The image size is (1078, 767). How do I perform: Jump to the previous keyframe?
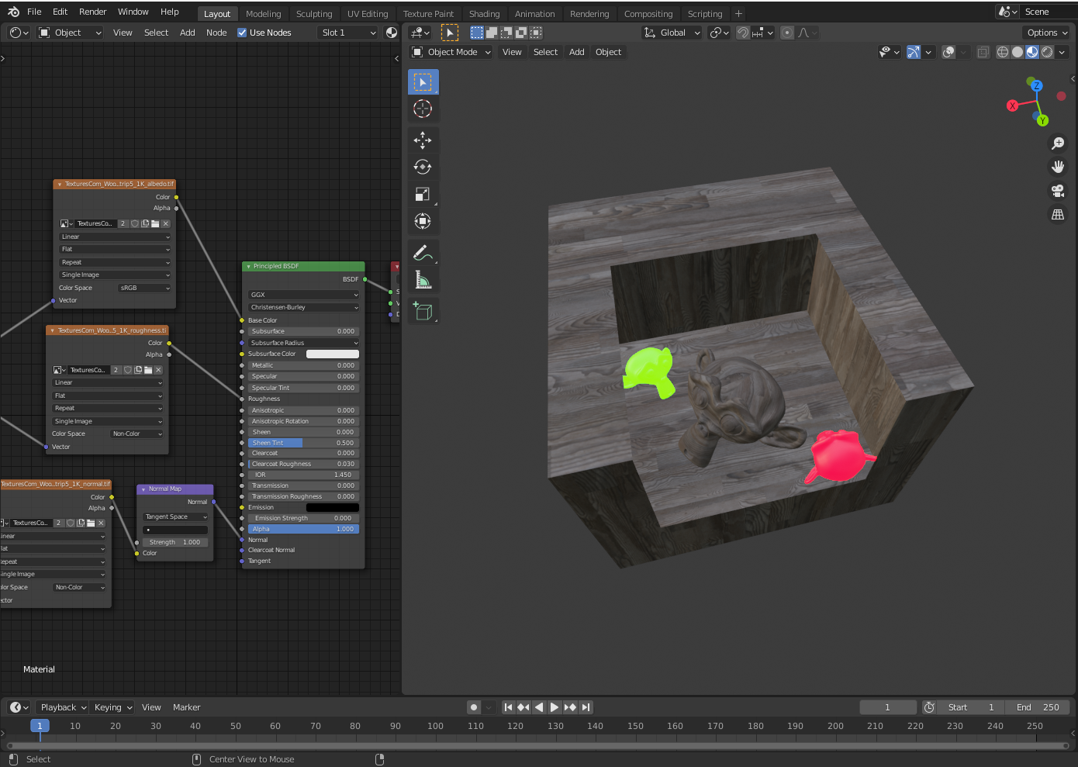pyautogui.click(x=523, y=707)
